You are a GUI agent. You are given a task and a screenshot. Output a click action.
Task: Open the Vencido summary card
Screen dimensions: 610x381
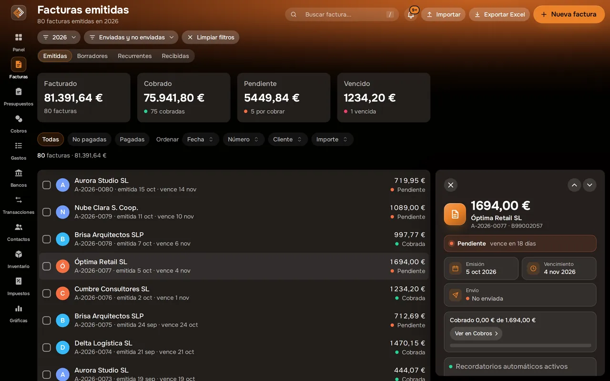(x=384, y=98)
